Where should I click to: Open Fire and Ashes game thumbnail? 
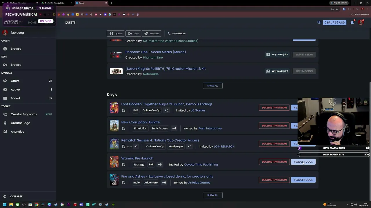click(x=114, y=180)
